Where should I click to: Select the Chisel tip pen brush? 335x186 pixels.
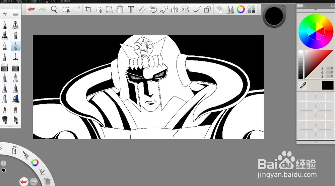point(15,35)
